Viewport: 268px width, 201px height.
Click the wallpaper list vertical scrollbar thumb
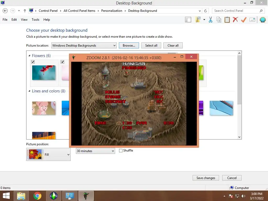[x=239, y=80]
